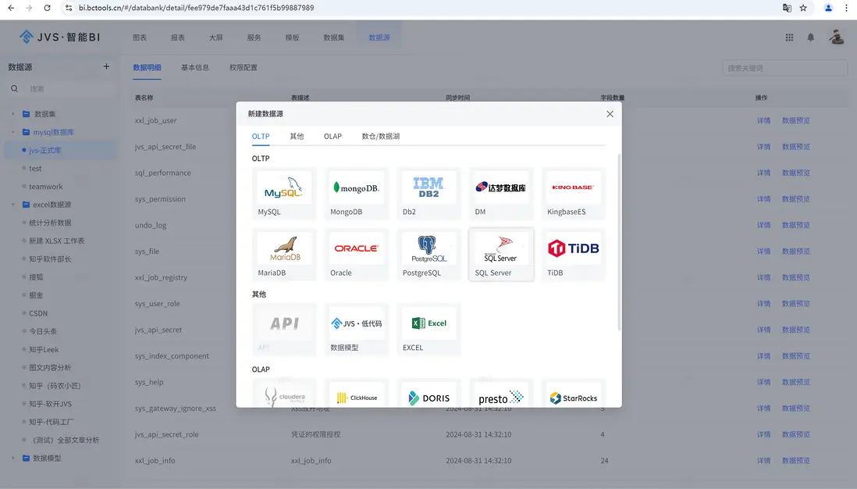Expand the 数据集 folder in tree
Image resolution: width=857 pixels, height=489 pixels.
pyautogui.click(x=13, y=114)
